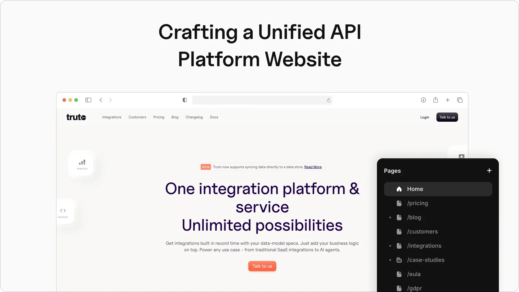Select the /eula text in Pages
Viewport: 519px width, 292px height.
[414, 274]
